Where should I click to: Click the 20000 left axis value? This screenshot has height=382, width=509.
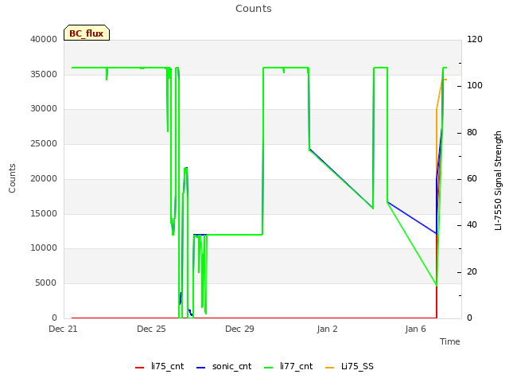pos(44,178)
